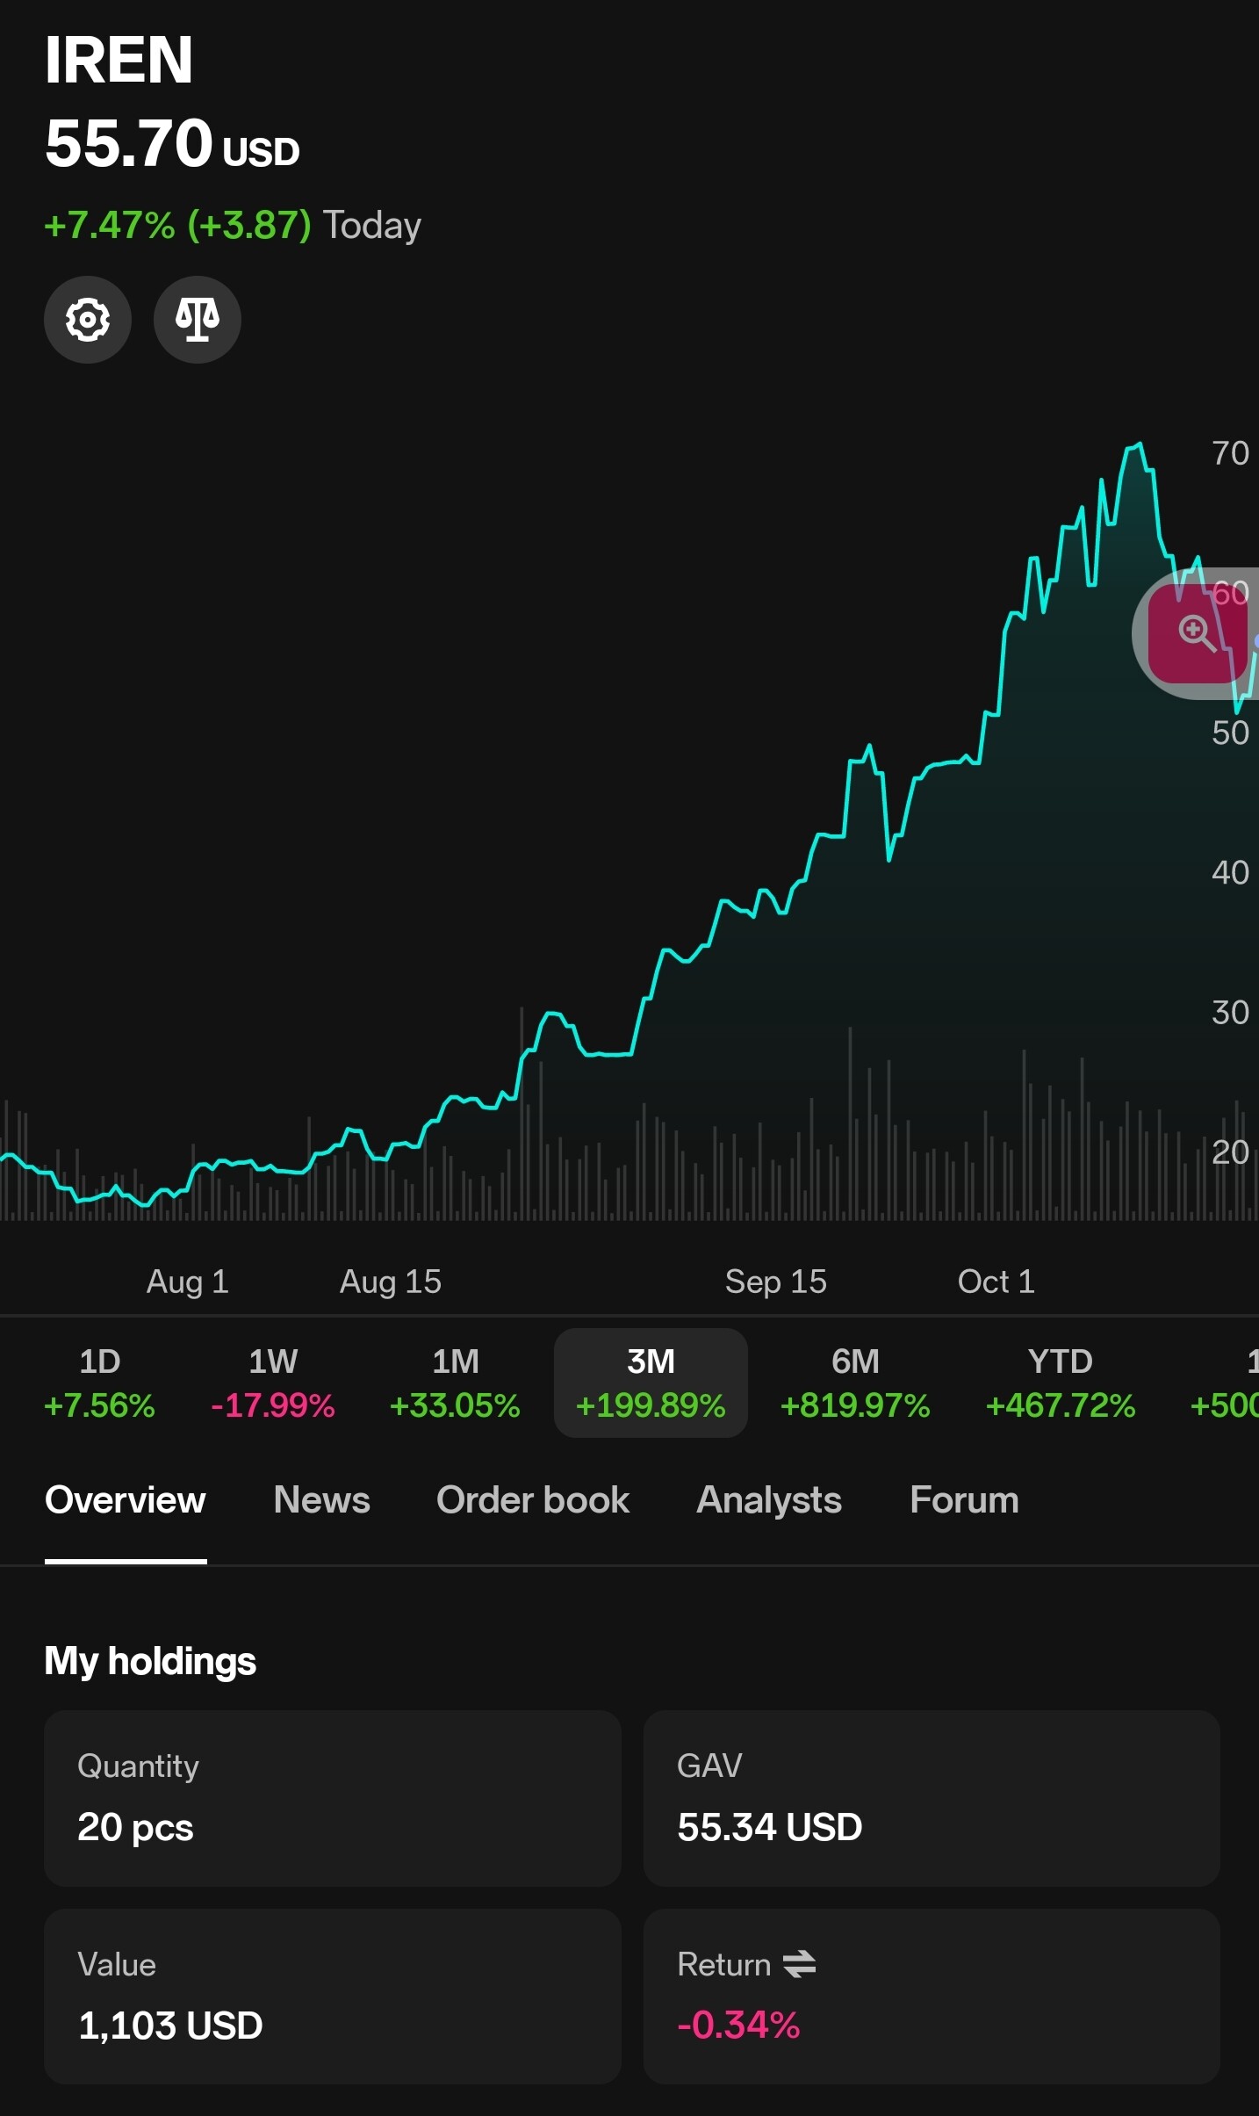Switch to the News tab
Viewport: 1259px width, 2116px height.
[321, 1500]
